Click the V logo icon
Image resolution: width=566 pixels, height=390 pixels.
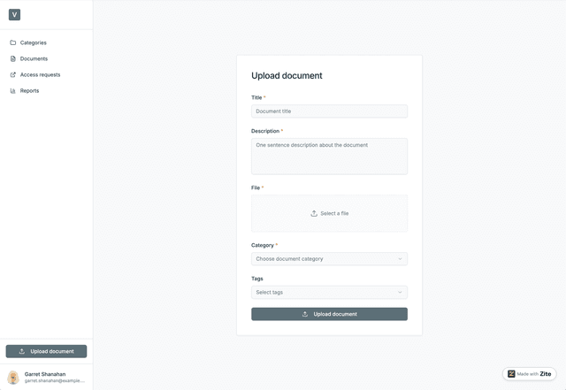[14, 14]
